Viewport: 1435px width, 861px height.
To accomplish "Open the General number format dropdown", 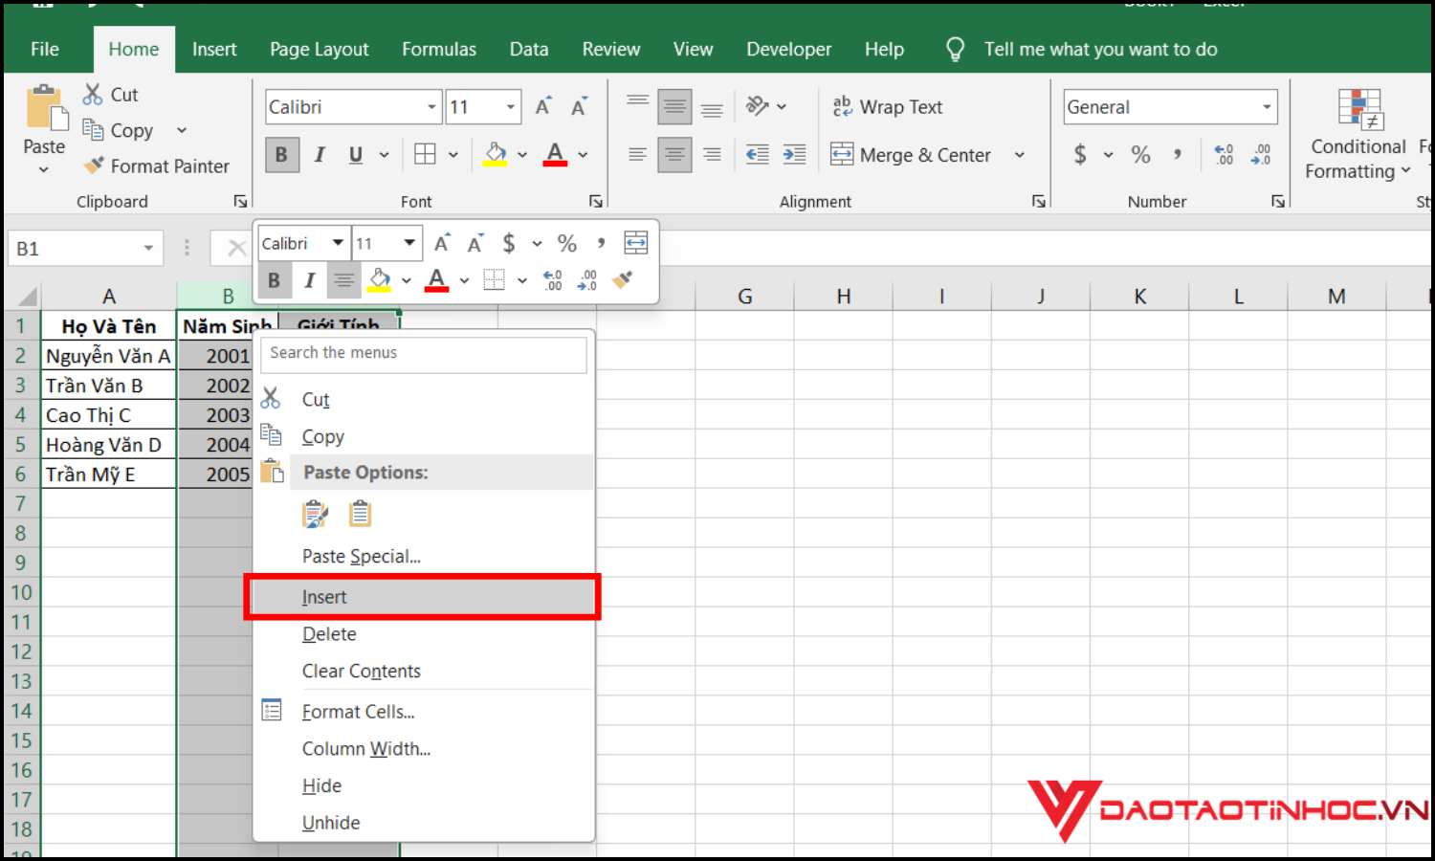I will tap(1263, 106).
